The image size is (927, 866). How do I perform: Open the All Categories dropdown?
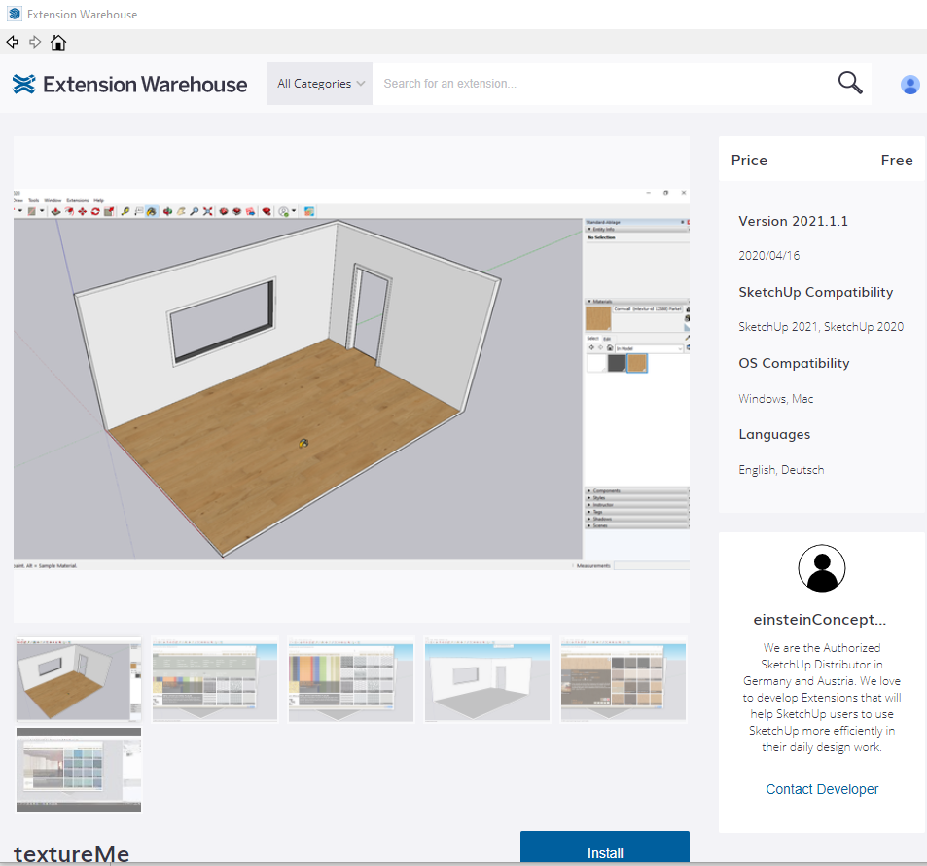click(320, 84)
